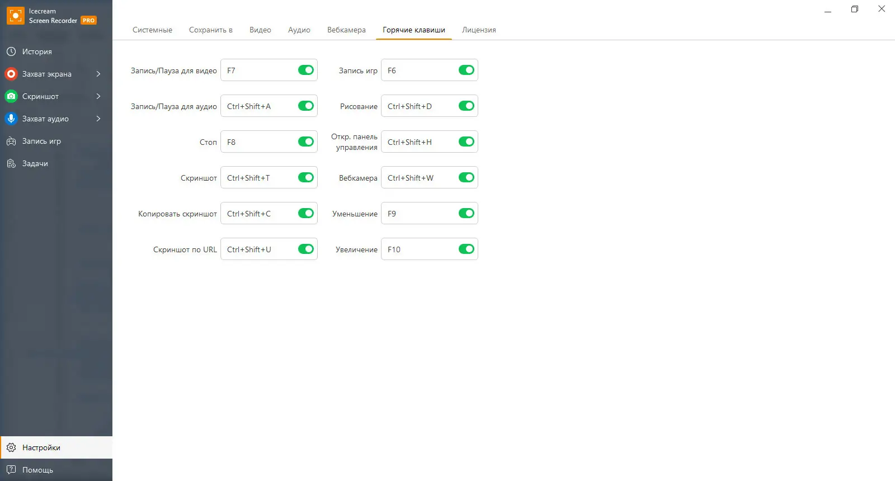
Task: Open История in the sidebar
Action: pyautogui.click(x=56, y=51)
